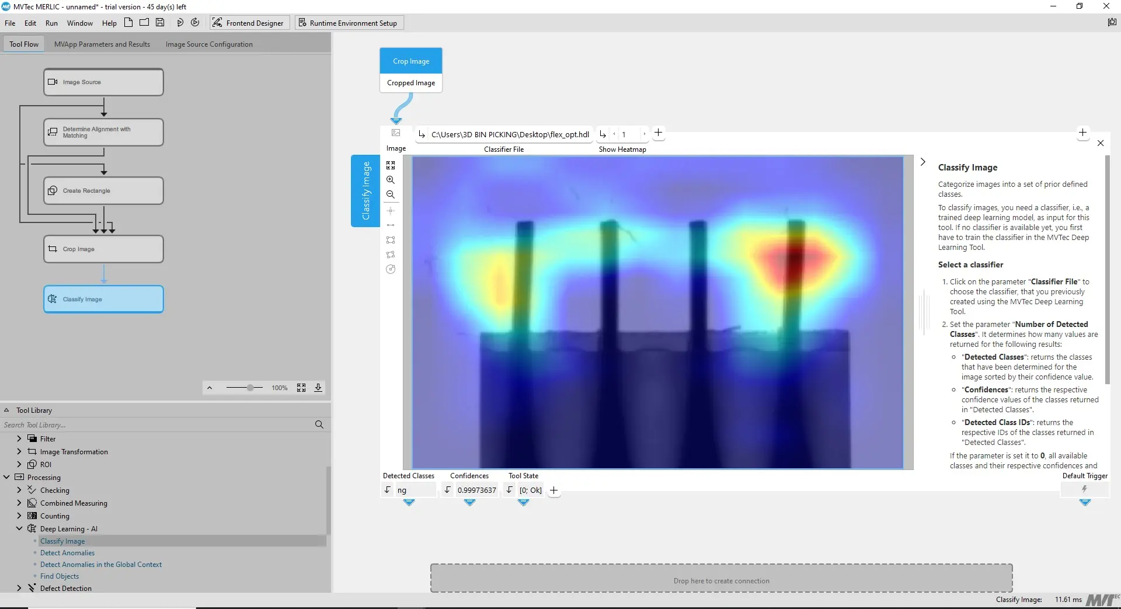Click the Classifier File connection arrow icon
The height and width of the screenshot is (609, 1121).
[422, 134]
